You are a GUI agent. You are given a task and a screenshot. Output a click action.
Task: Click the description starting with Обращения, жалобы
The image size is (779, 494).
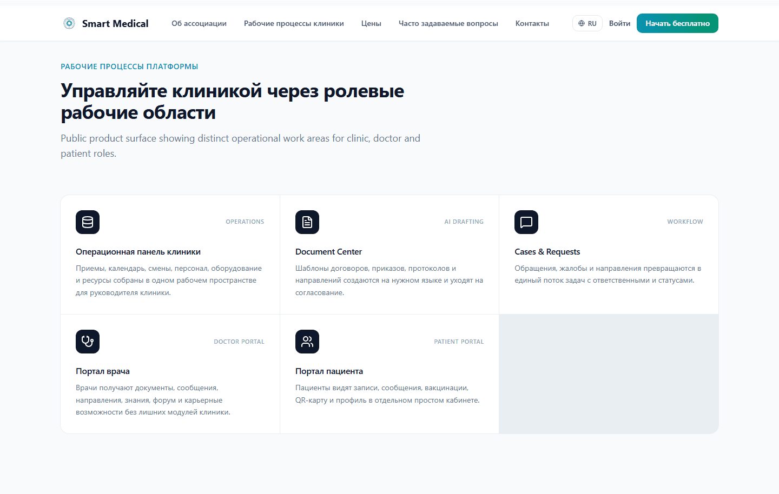pyautogui.click(x=608, y=275)
